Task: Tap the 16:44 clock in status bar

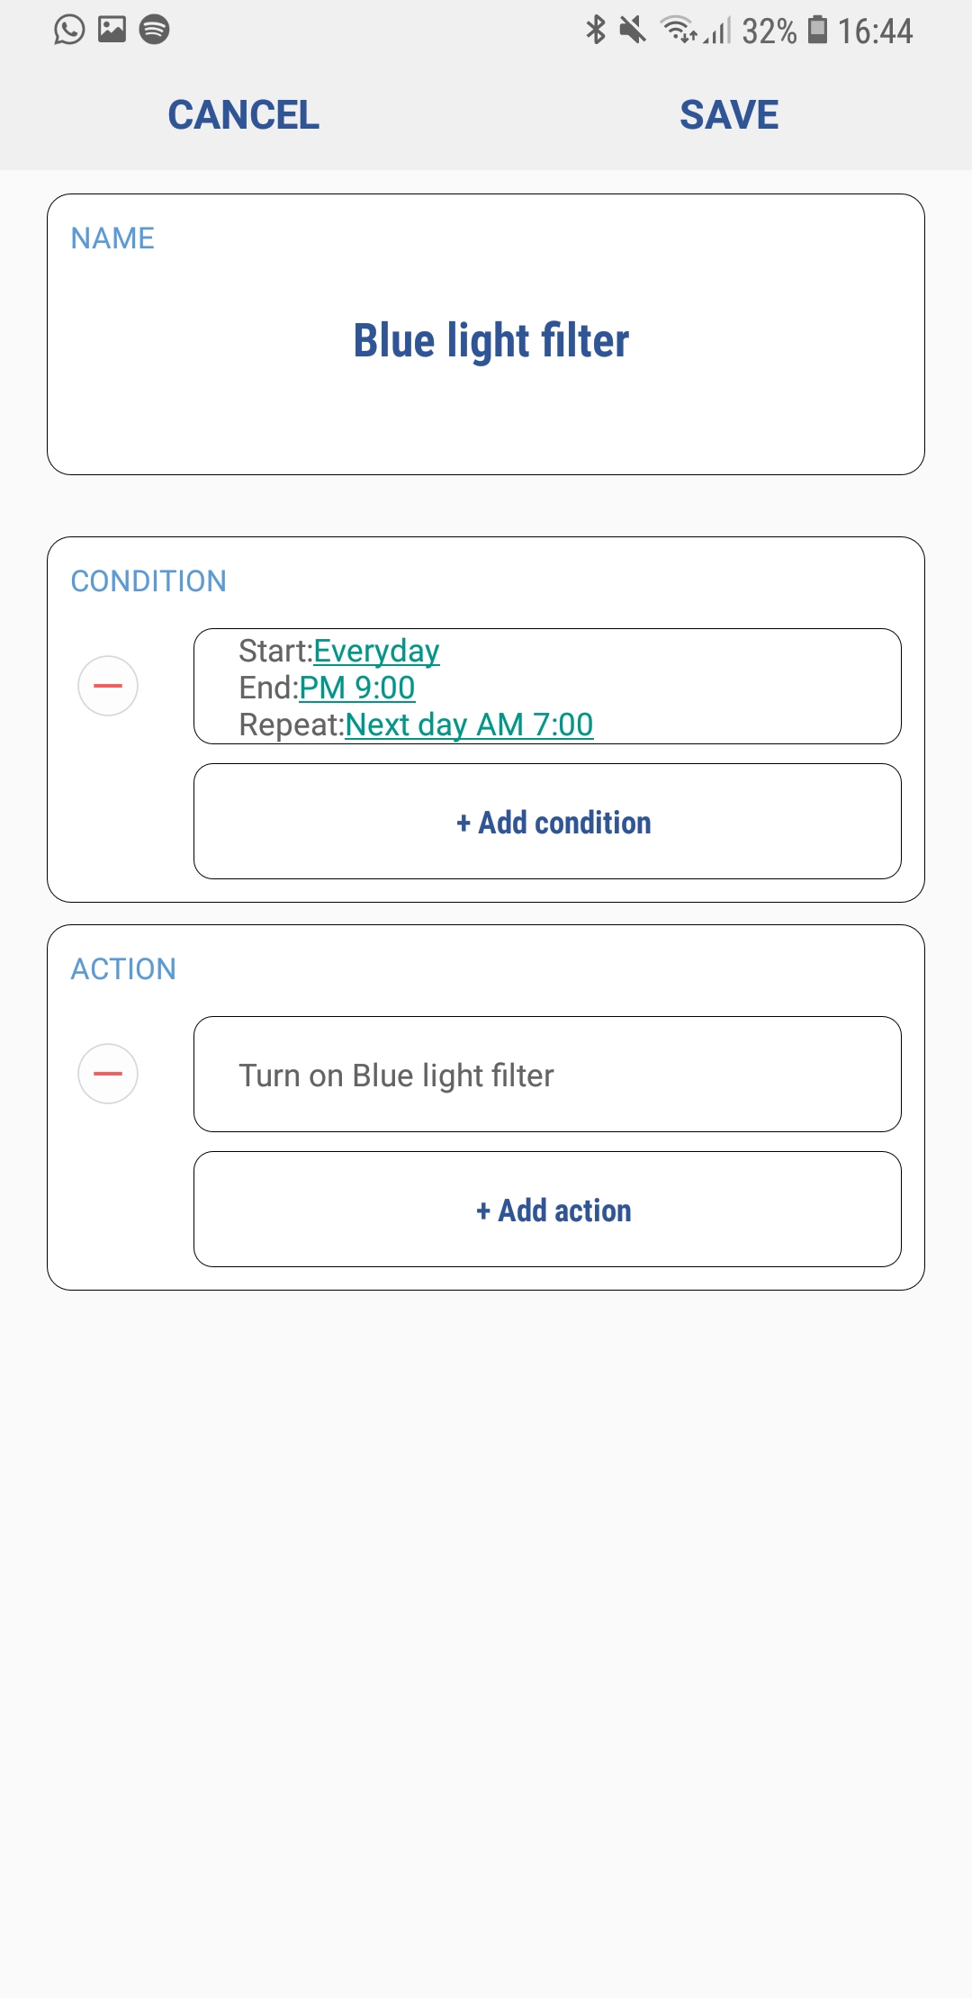Action: [x=875, y=31]
